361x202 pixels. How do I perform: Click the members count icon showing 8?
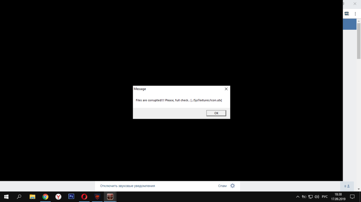click(347, 186)
